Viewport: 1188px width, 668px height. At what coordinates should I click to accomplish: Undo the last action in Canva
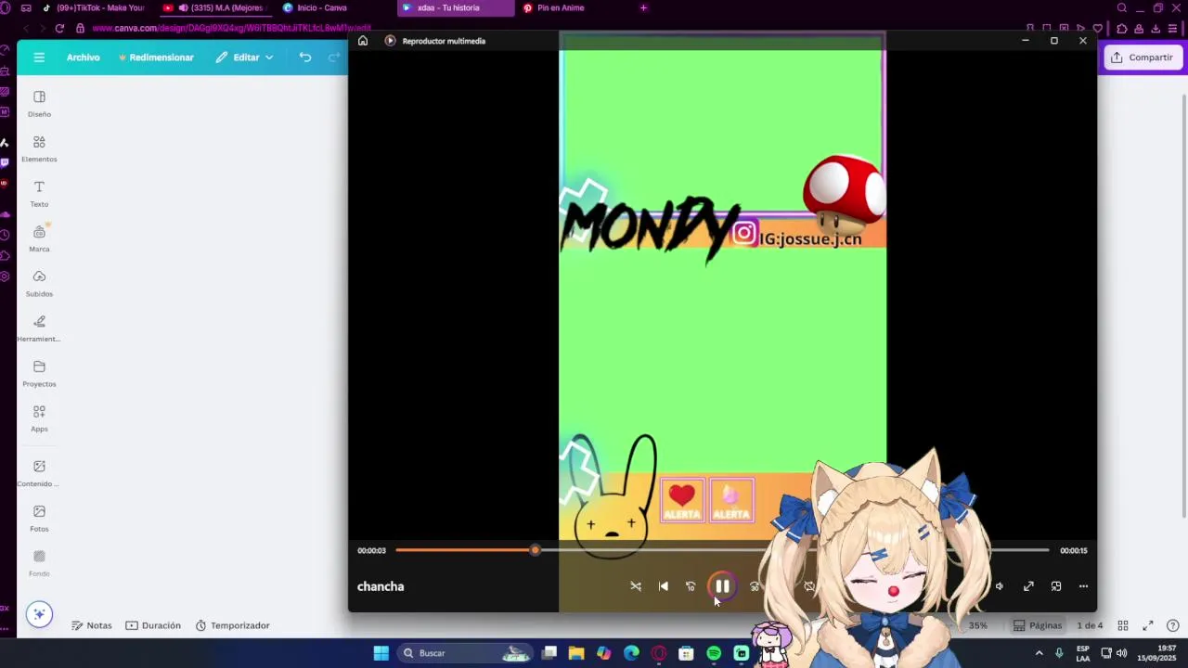[305, 58]
